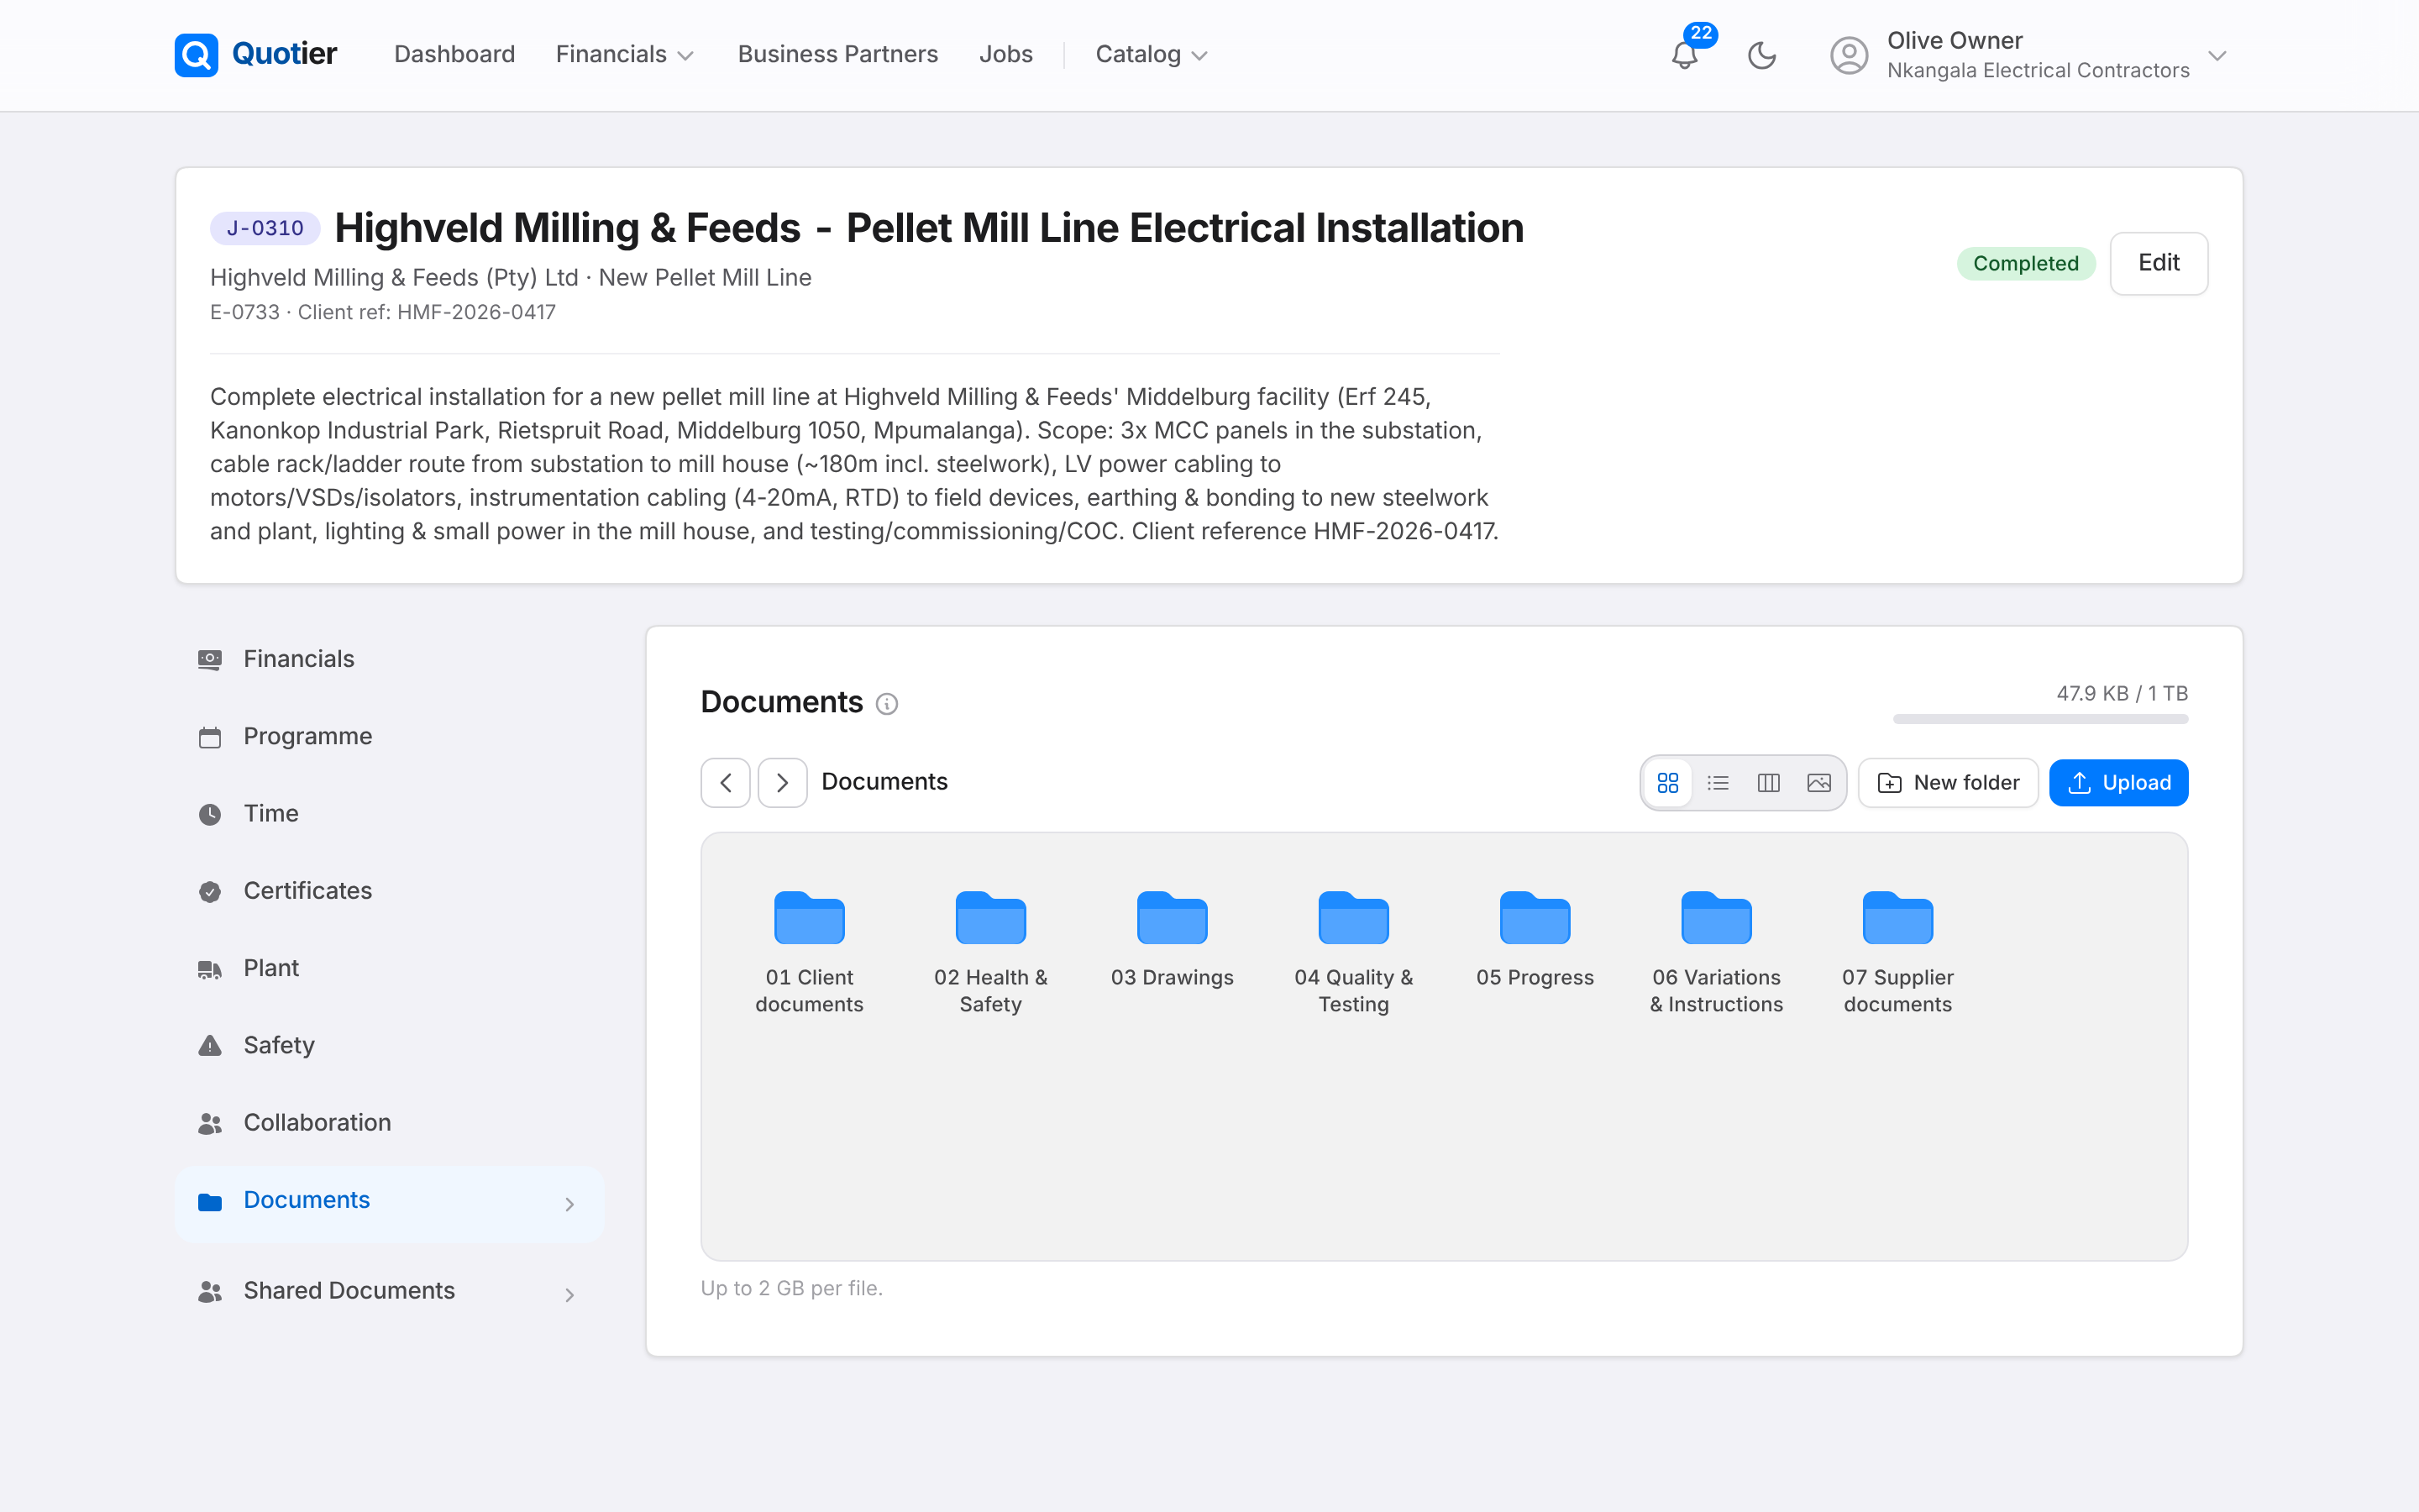Screen dimensions: 2419x1512
Task: Click the Edit job button
Action: [2158, 263]
